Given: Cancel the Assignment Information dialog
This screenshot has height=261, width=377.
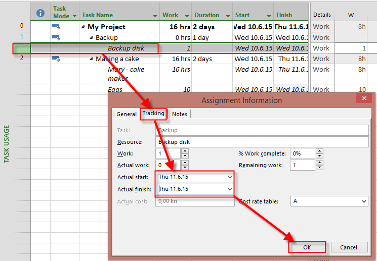Looking at the screenshot, I should click(x=348, y=247).
